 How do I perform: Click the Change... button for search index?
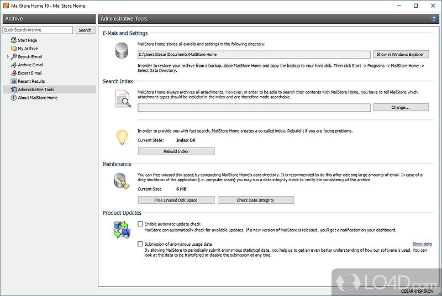tap(401, 108)
